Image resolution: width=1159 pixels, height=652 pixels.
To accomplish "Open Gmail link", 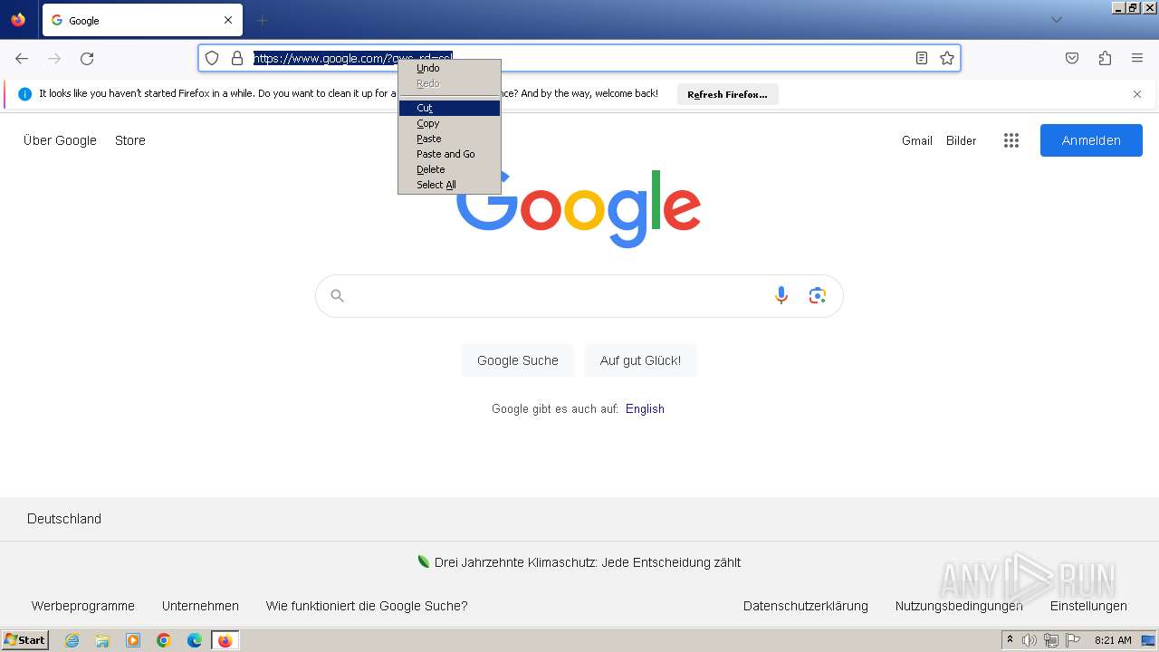I will coord(917,140).
